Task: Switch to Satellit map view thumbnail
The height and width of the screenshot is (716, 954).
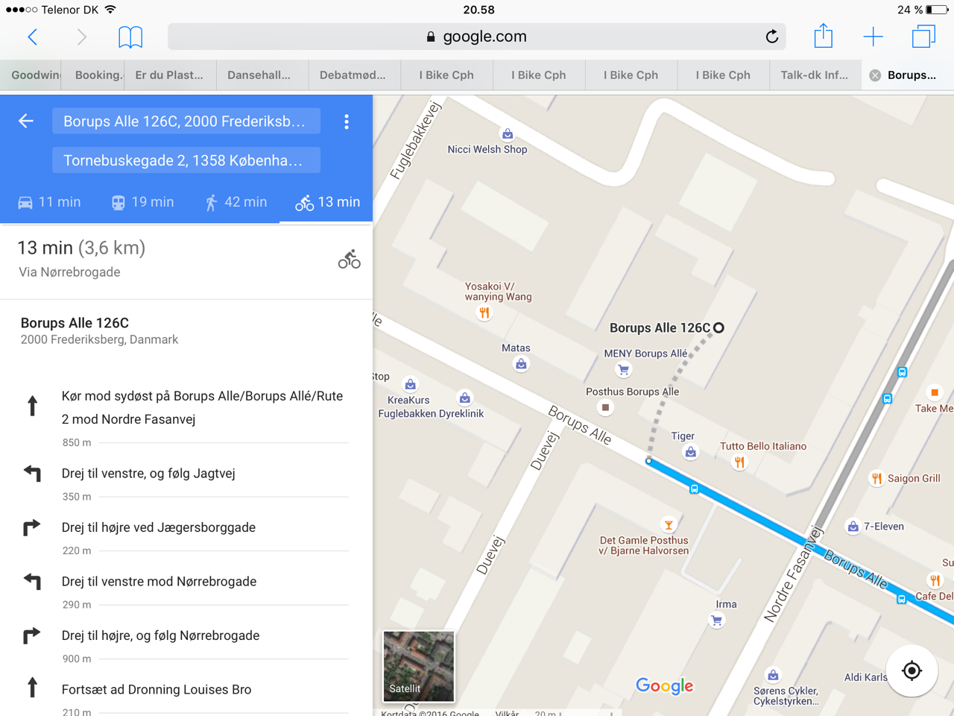Action: point(418,666)
